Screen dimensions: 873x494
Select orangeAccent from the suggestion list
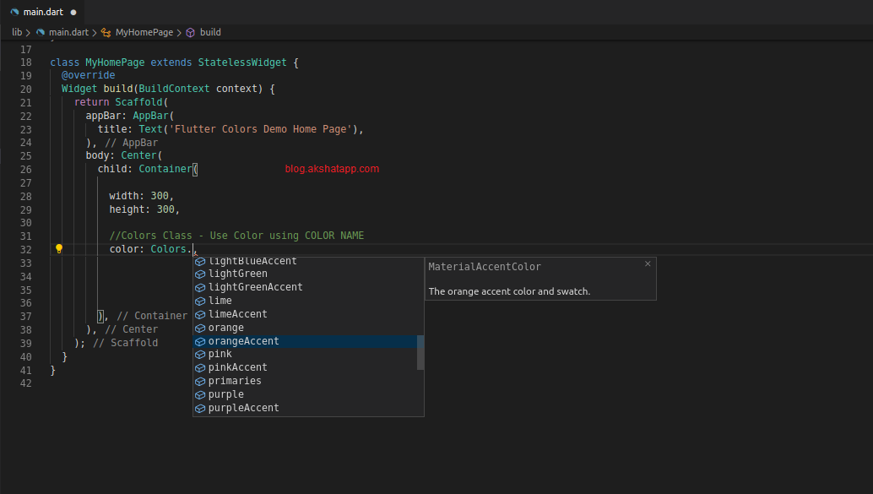tap(243, 341)
